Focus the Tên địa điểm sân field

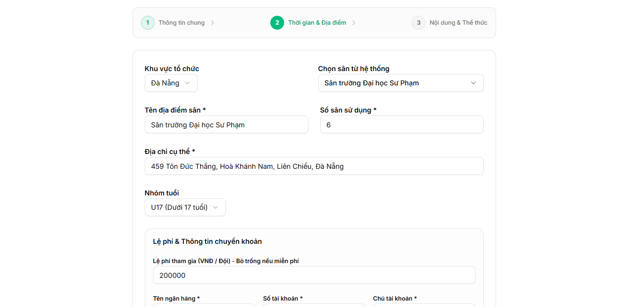(x=226, y=124)
